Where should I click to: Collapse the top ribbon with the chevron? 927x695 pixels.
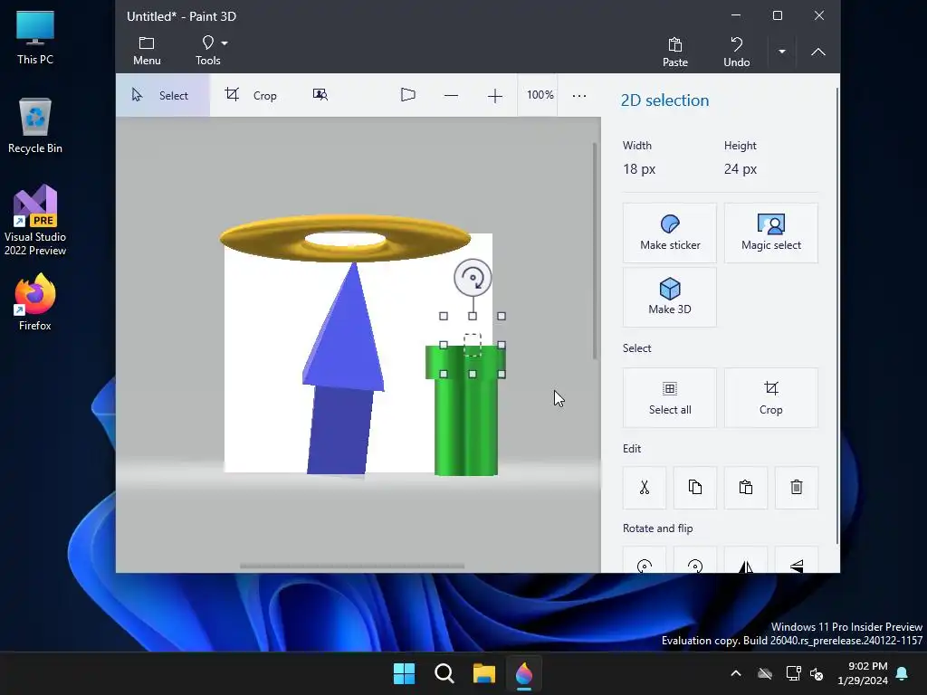click(817, 52)
